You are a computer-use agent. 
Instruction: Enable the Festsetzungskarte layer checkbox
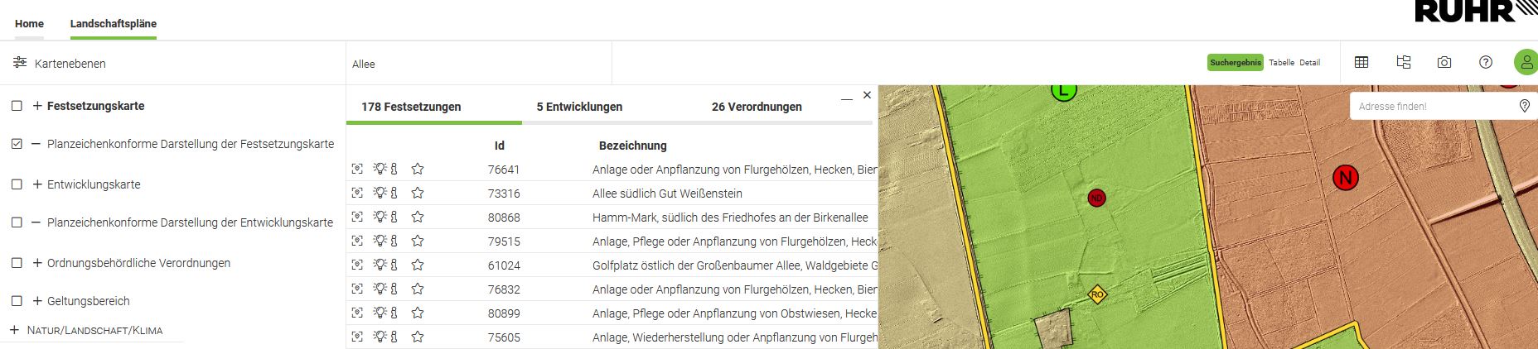17,106
